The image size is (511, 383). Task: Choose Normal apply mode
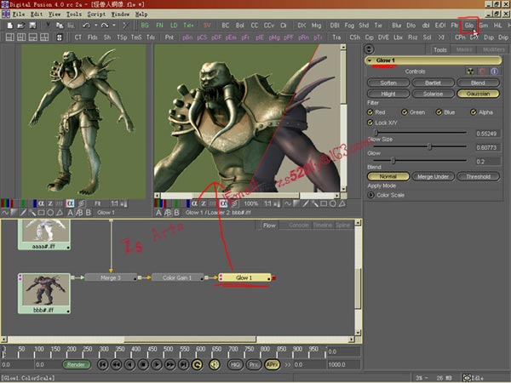[388, 176]
